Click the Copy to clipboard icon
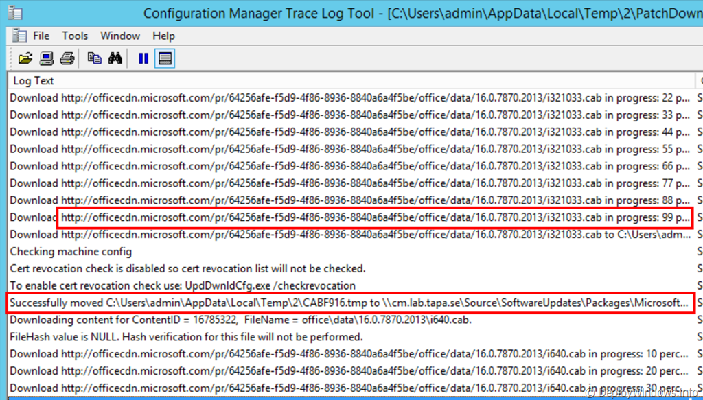Viewport: 703px width, 400px height. tap(95, 59)
